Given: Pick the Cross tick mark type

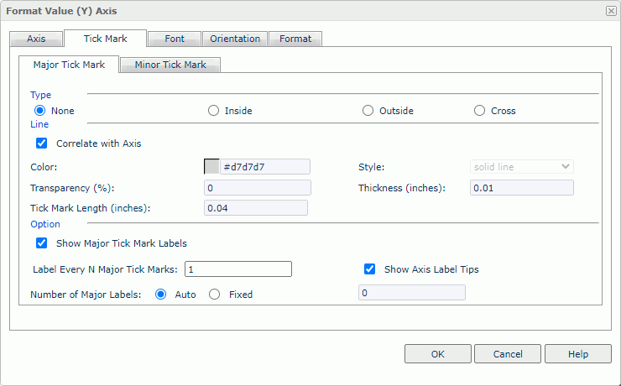Looking at the screenshot, I should click(480, 111).
